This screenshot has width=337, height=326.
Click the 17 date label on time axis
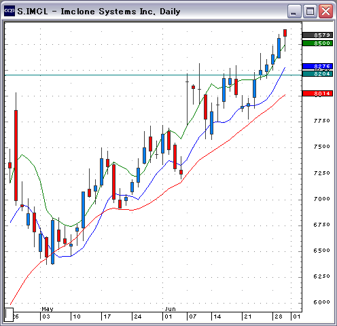click(x=107, y=316)
